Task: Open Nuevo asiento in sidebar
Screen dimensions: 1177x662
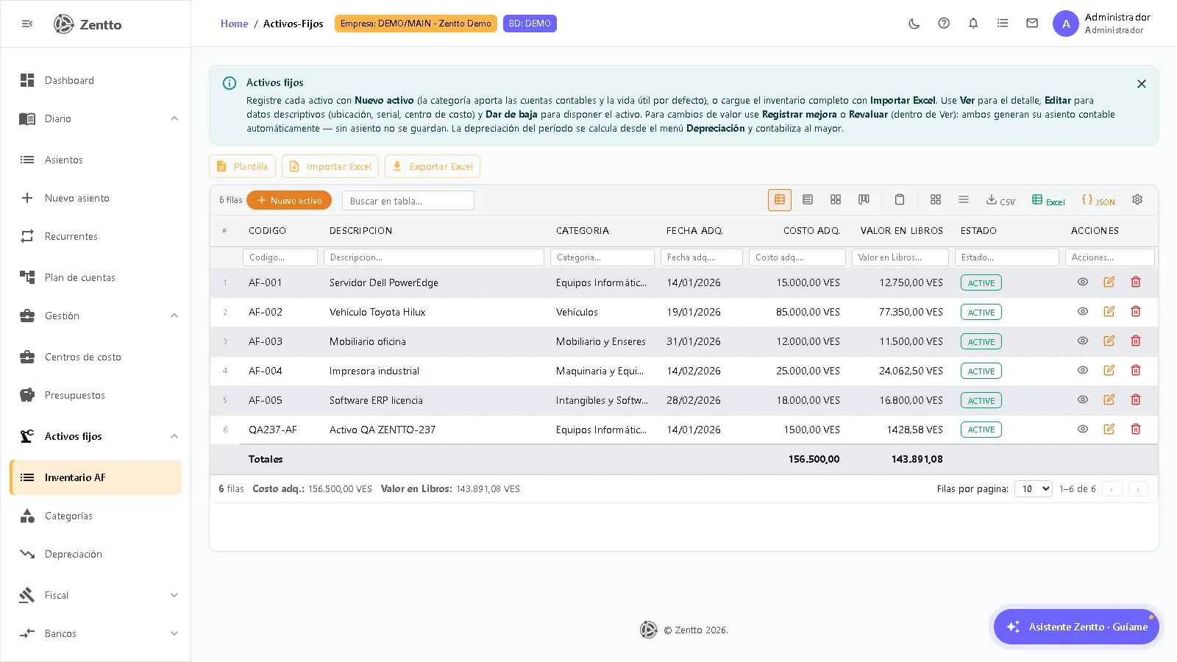Action: (x=96, y=198)
